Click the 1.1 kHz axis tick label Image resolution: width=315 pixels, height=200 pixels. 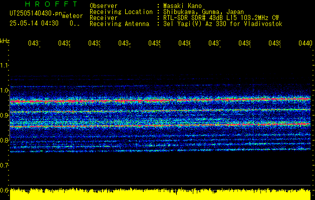(x=4, y=65)
